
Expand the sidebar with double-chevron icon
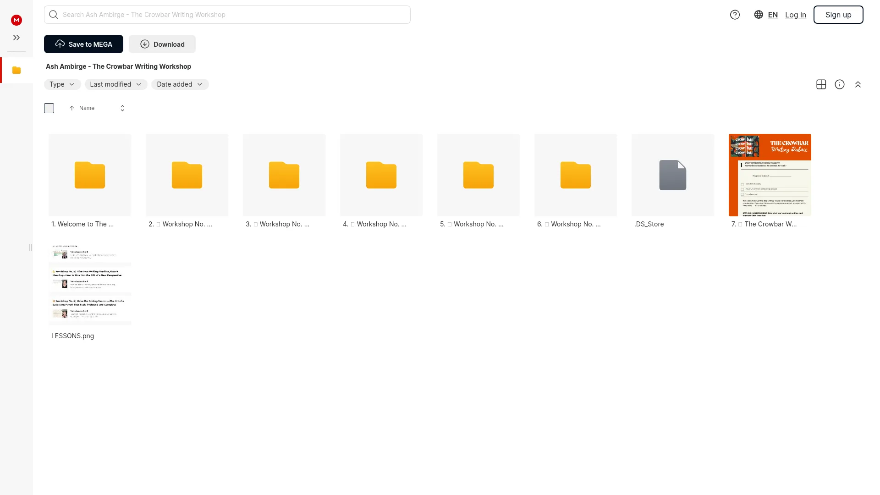click(x=16, y=38)
